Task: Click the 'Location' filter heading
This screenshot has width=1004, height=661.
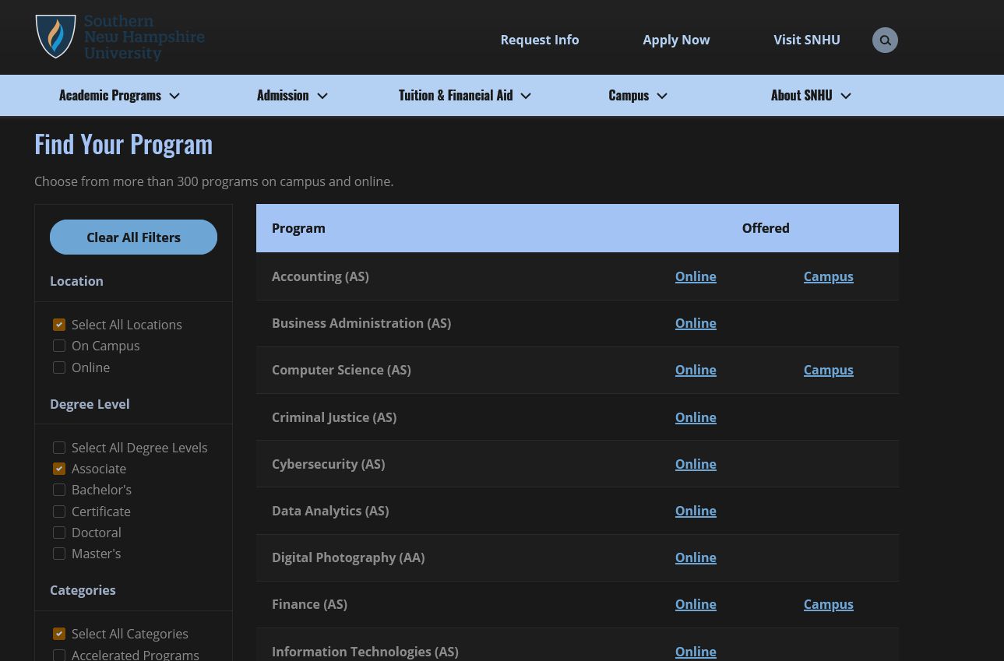Action: pyautogui.click(x=76, y=281)
